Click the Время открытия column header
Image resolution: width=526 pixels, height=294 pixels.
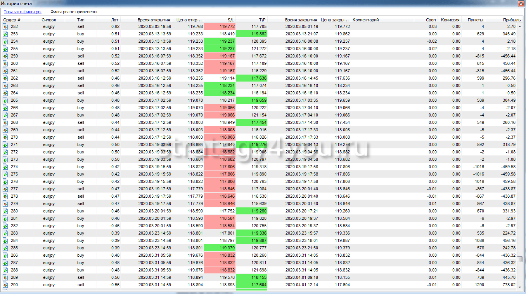(154, 19)
